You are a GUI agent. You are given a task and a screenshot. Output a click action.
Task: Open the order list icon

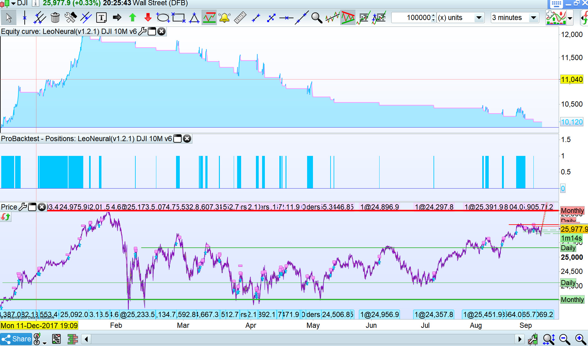(x=56, y=339)
